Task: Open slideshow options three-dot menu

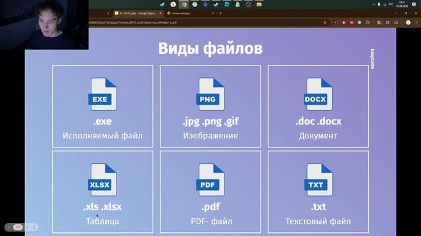Action: pyautogui.click(x=34, y=227)
